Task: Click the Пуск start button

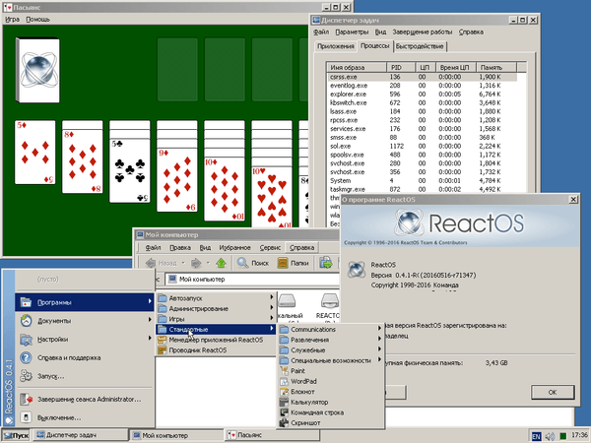Action: (16, 436)
